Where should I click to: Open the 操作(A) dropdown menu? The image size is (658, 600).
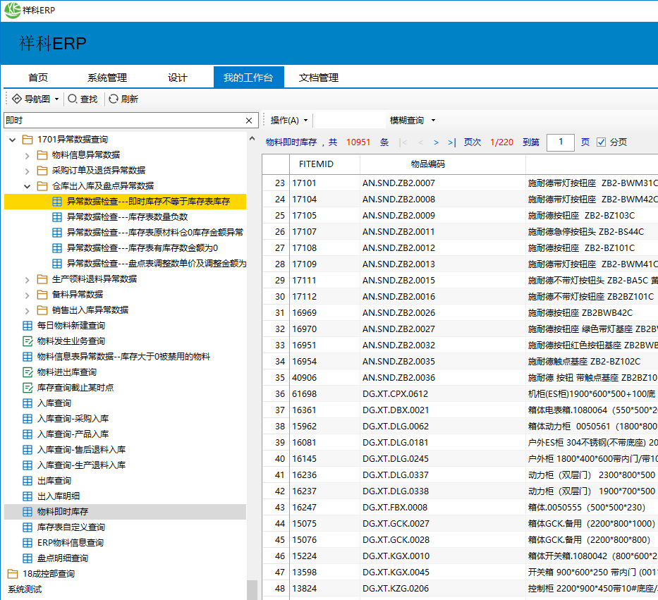(288, 121)
